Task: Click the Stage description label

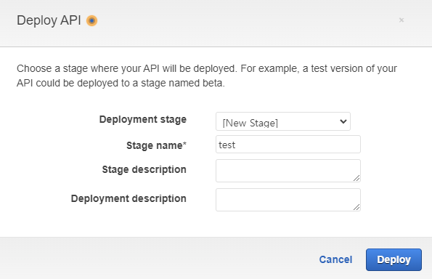Action: 144,169
